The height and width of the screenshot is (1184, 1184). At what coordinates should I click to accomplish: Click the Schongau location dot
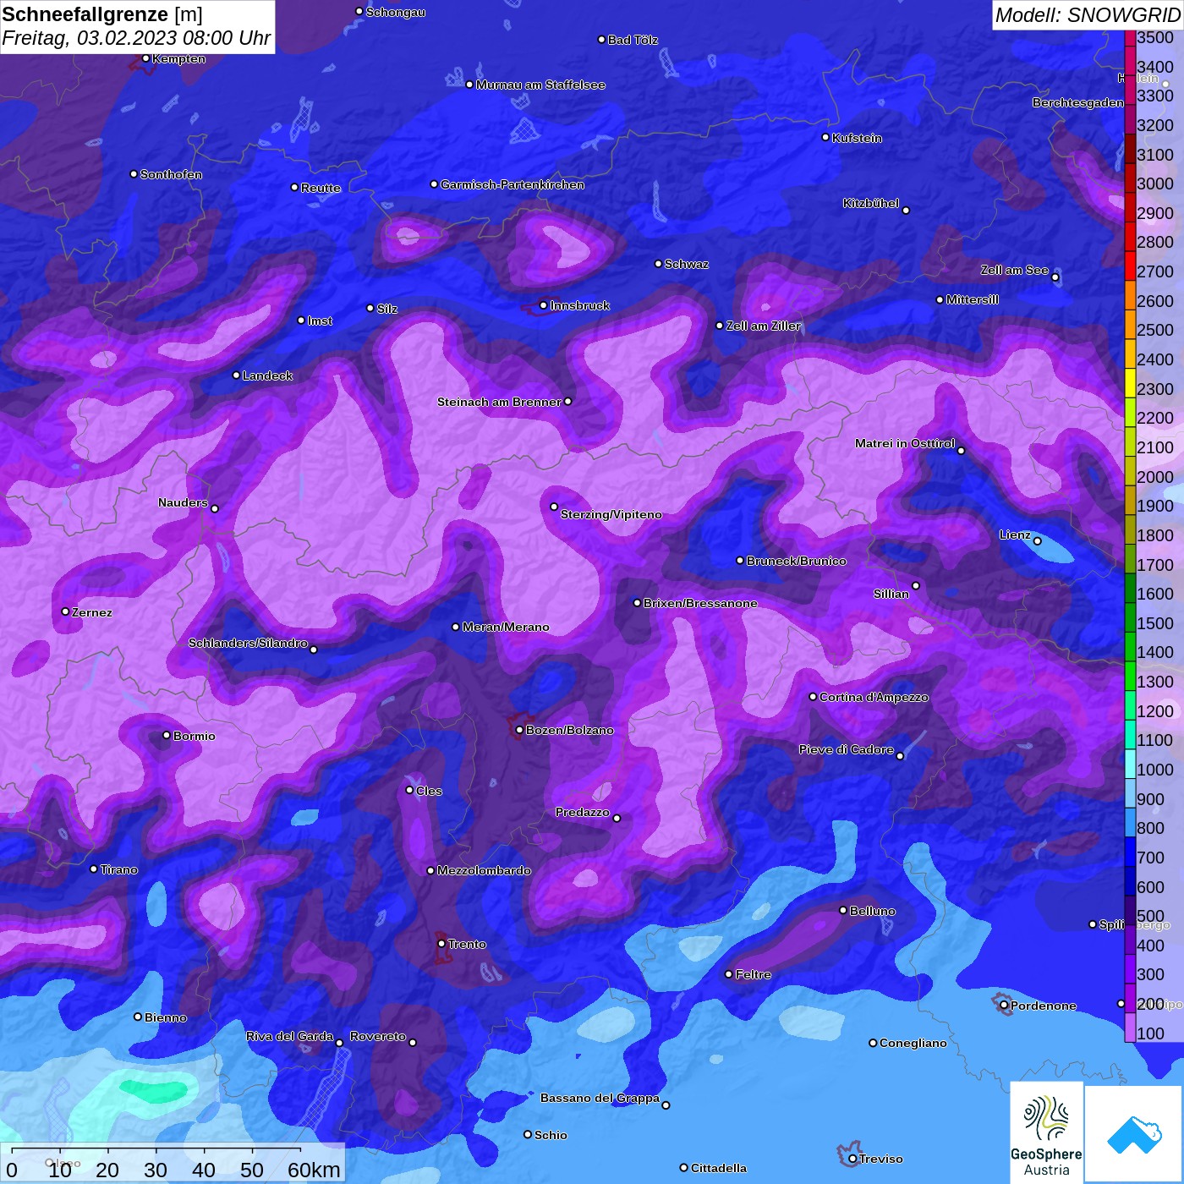pos(359,12)
